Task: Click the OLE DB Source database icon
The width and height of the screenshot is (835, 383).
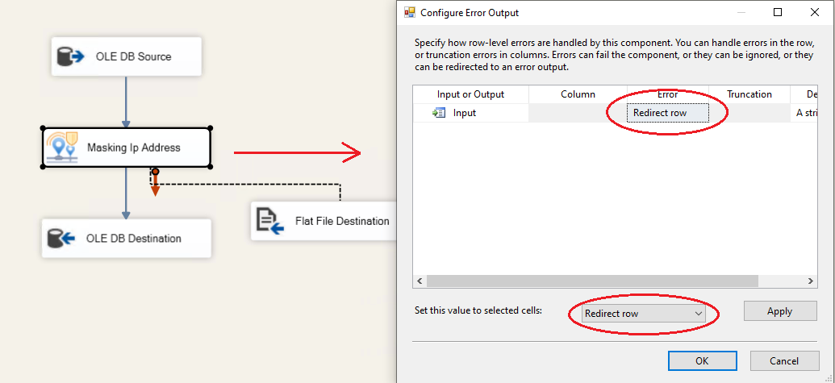Action: [70, 56]
